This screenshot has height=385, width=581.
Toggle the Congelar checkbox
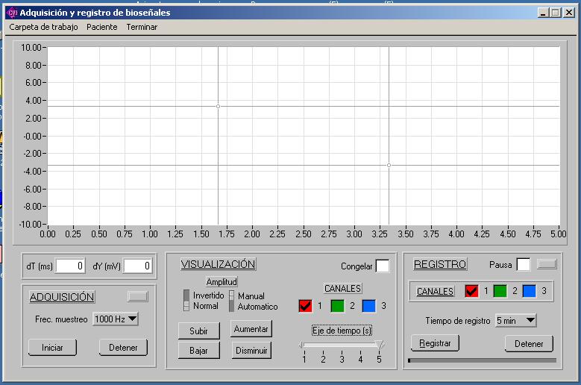point(382,266)
